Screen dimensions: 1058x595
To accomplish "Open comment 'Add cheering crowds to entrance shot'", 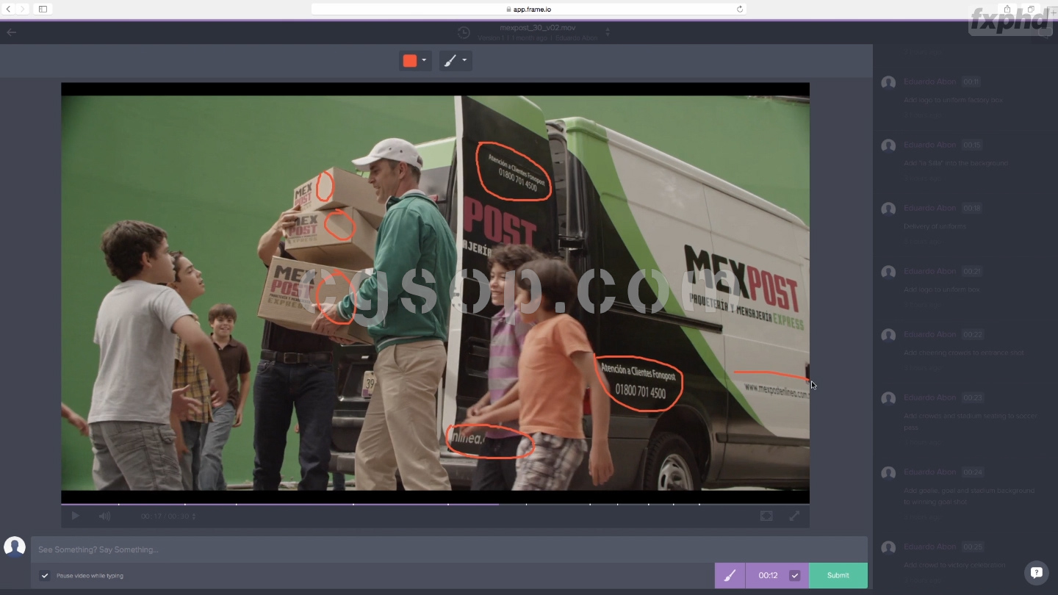I will pos(964,353).
